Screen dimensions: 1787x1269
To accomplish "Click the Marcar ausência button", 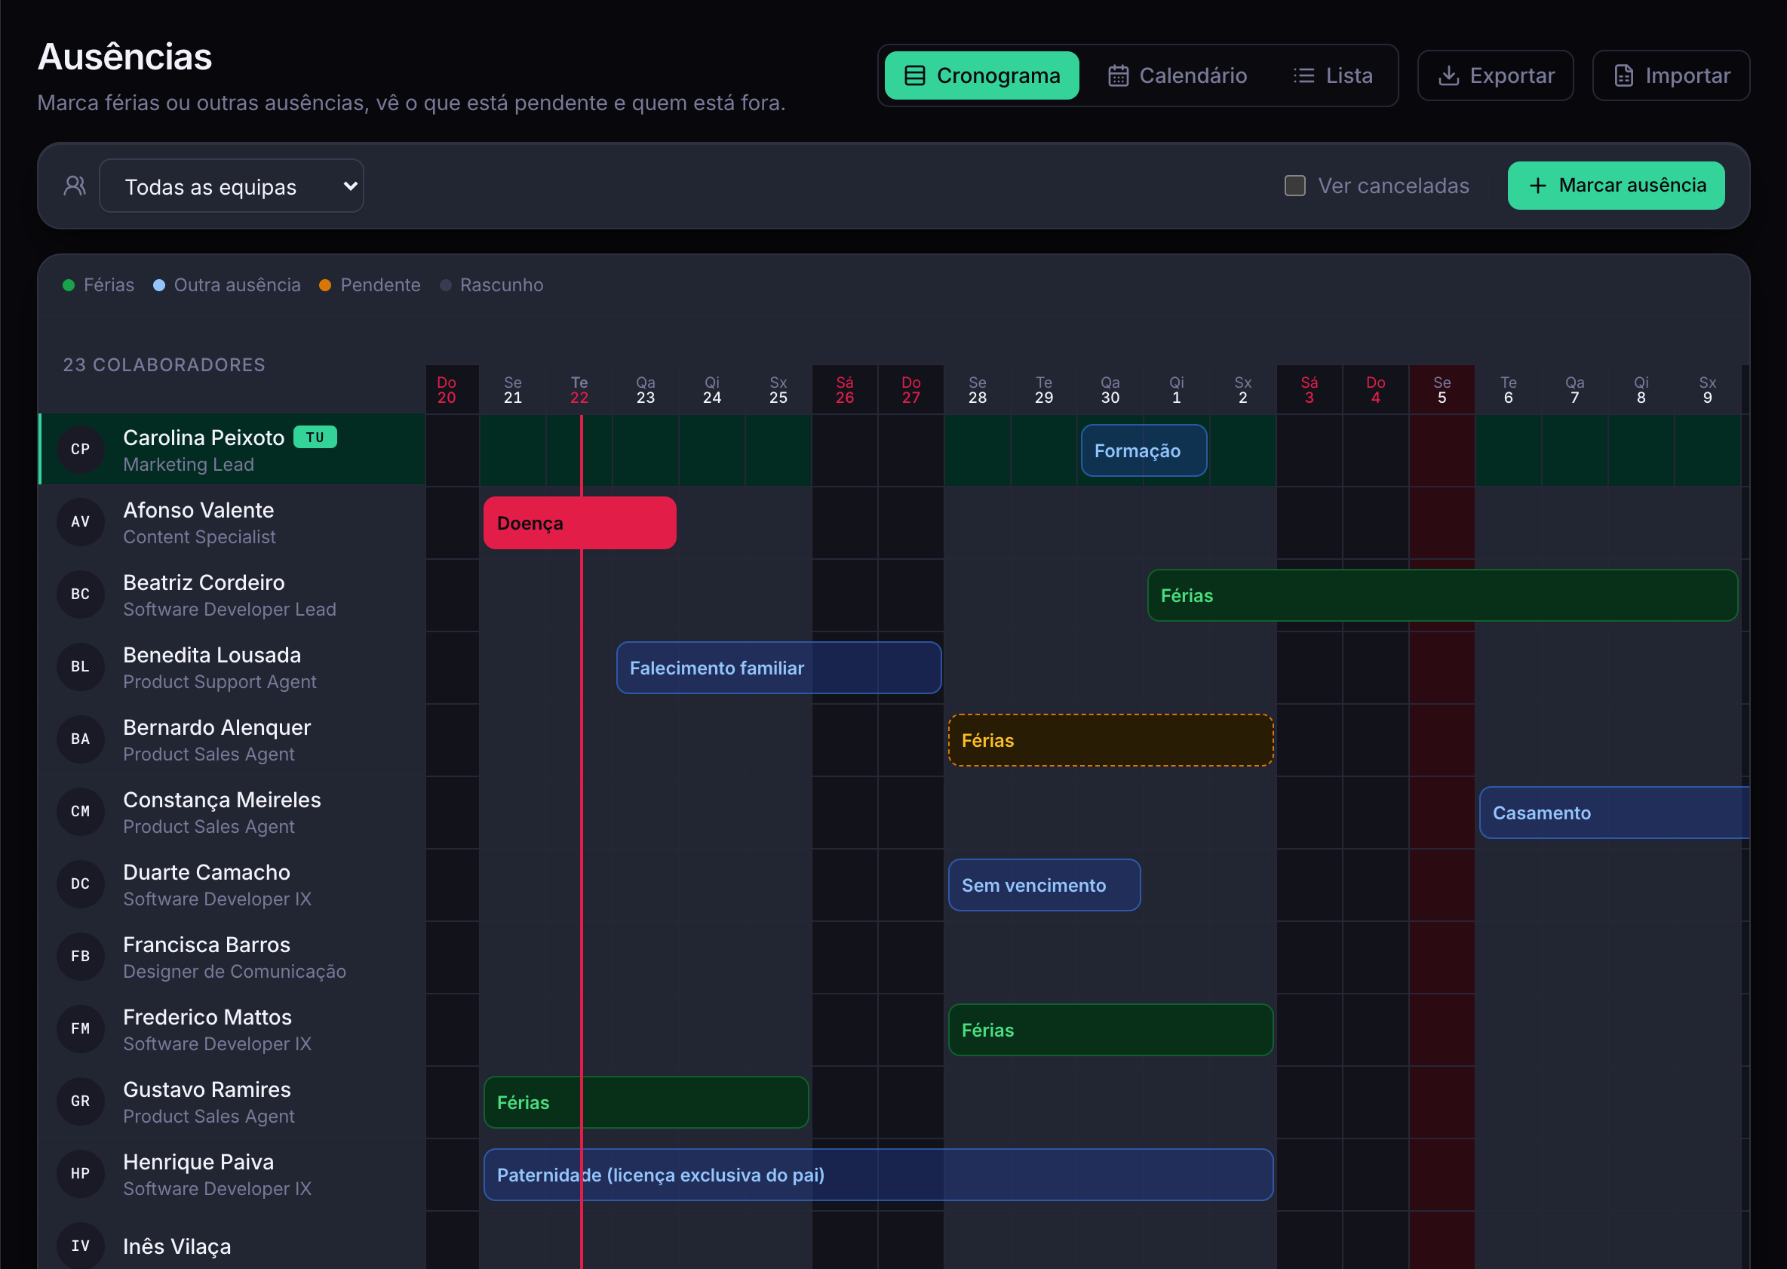I will tap(1616, 186).
